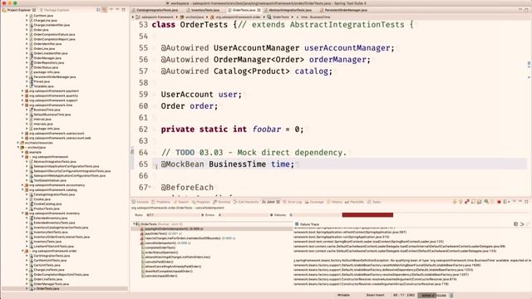Maximize the Project Explorer panel
Viewport: 532px width, 299px height.
124,10
